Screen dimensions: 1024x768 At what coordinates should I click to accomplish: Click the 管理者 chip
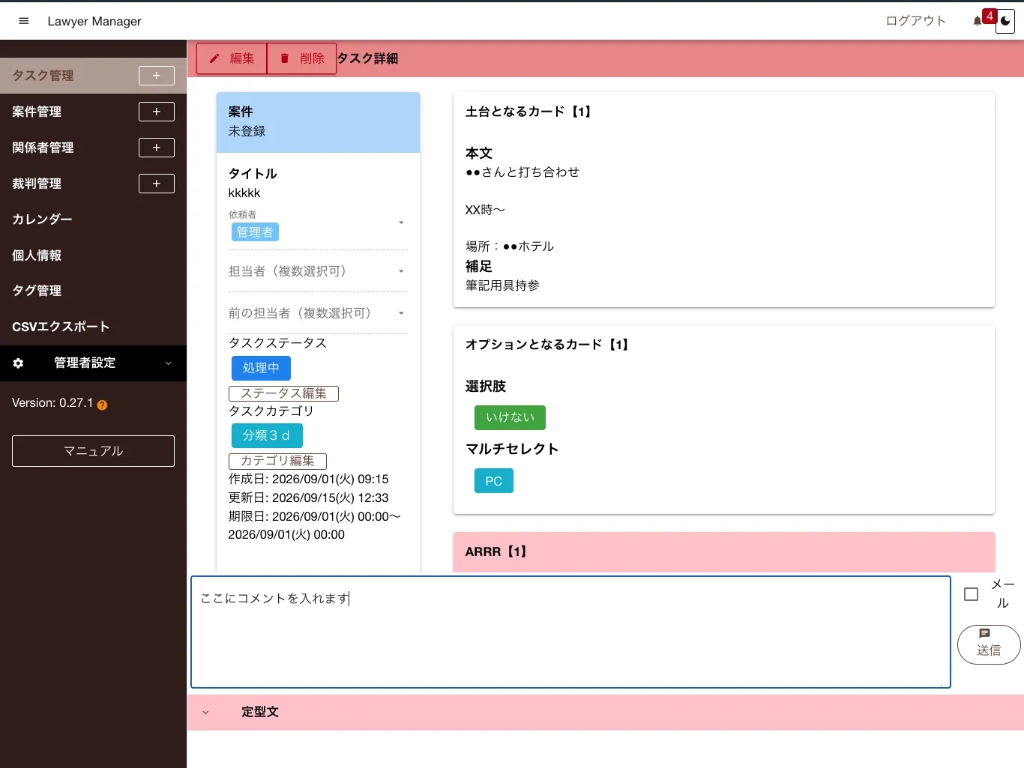pos(255,232)
